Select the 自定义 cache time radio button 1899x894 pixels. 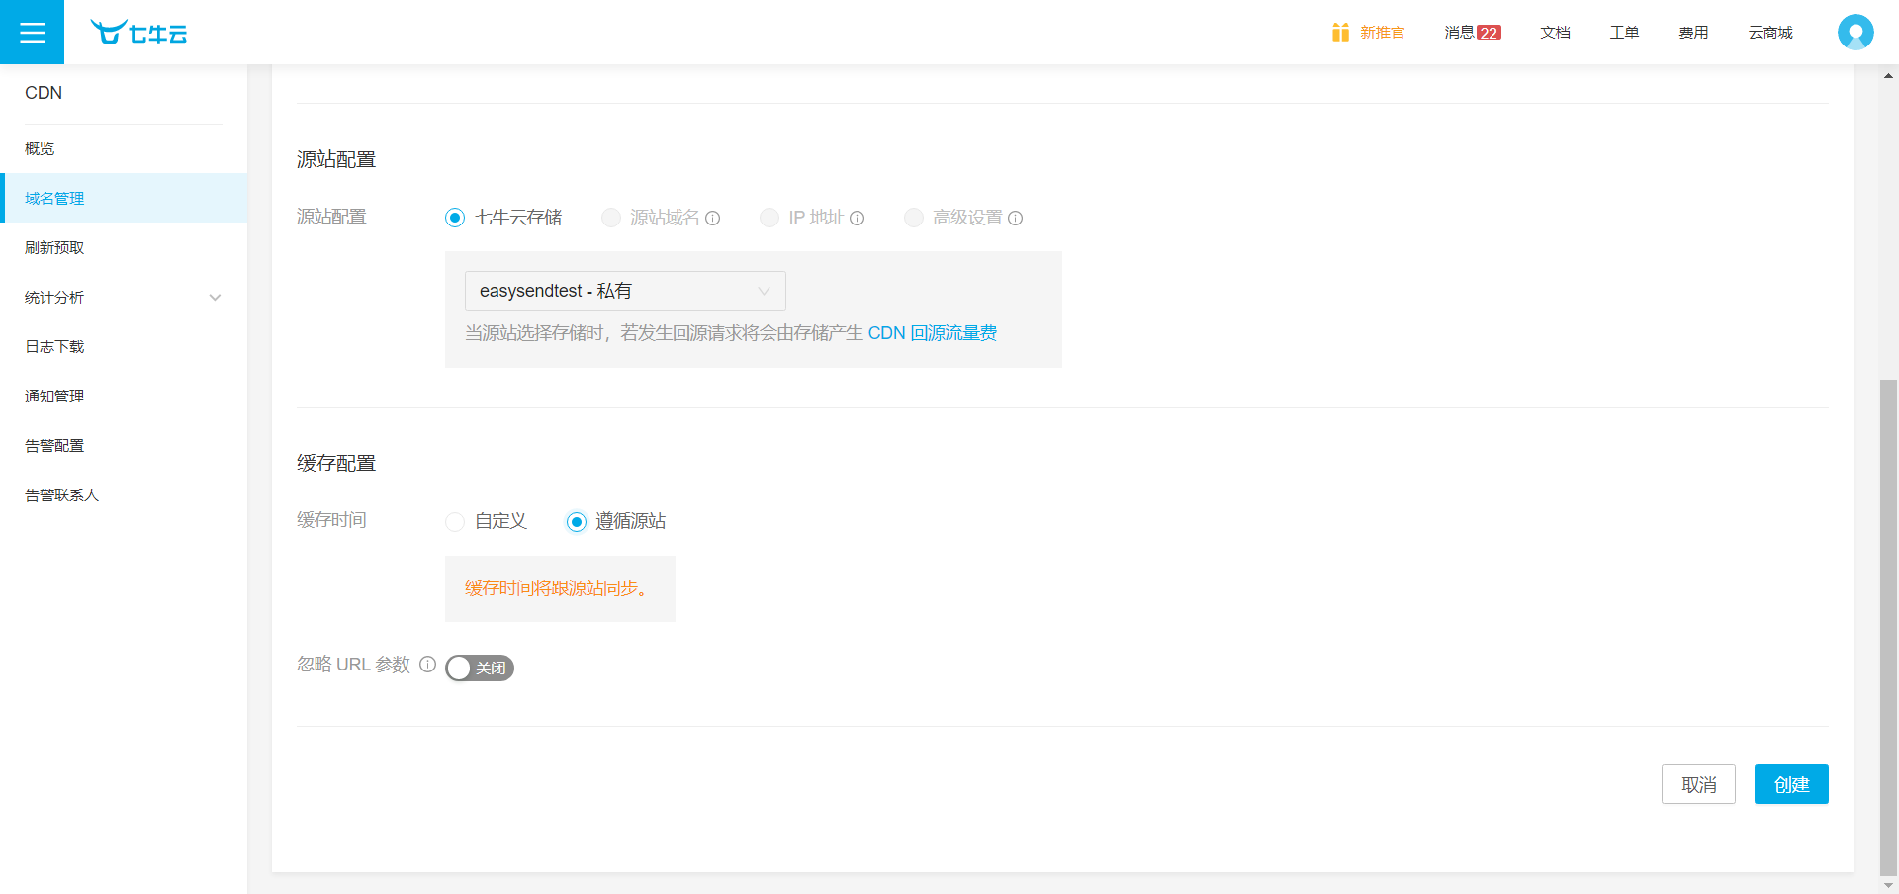455,522
